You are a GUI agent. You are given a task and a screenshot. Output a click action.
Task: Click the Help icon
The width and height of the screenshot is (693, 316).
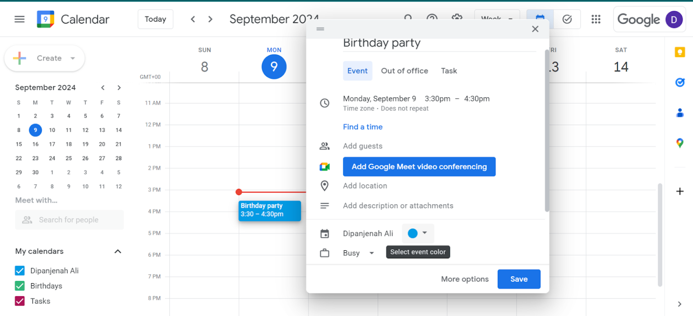click(432, 19)
